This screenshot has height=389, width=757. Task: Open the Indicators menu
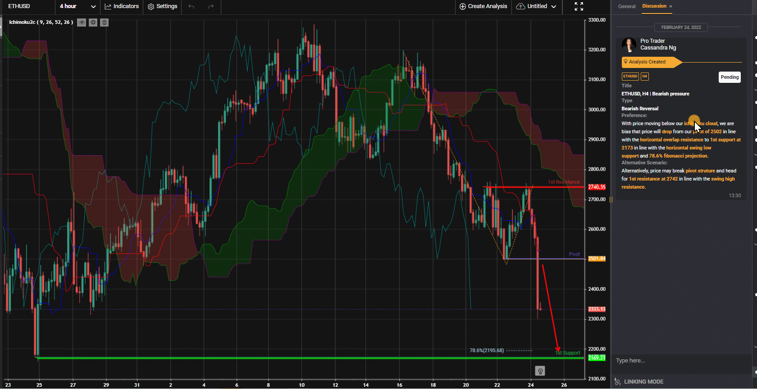point(122,6)
